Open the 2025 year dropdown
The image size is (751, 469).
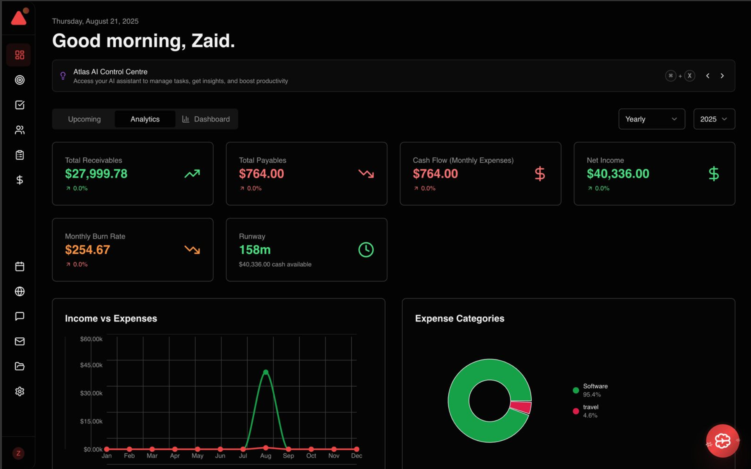pos(714,119)
